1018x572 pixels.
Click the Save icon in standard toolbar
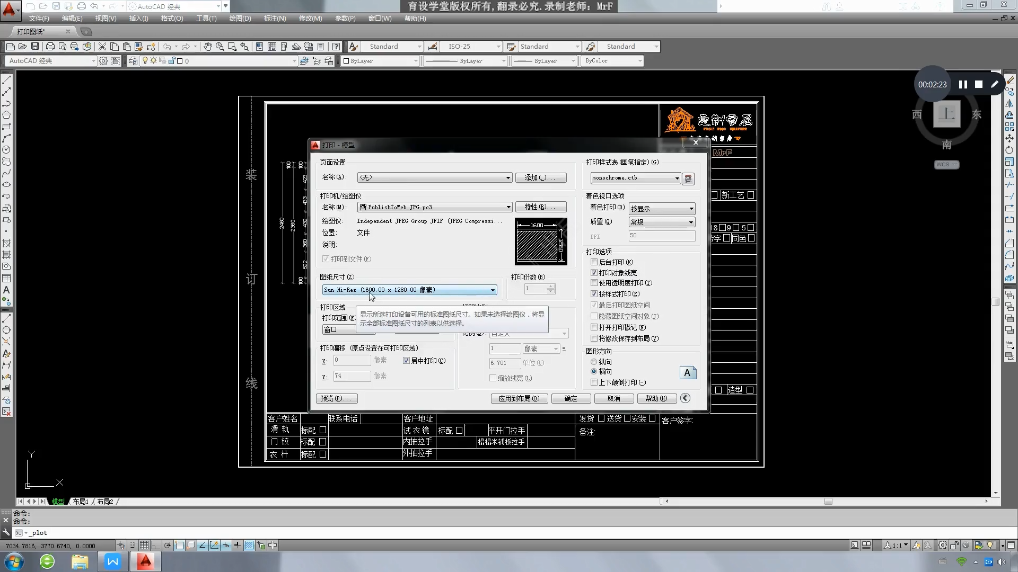35,47
